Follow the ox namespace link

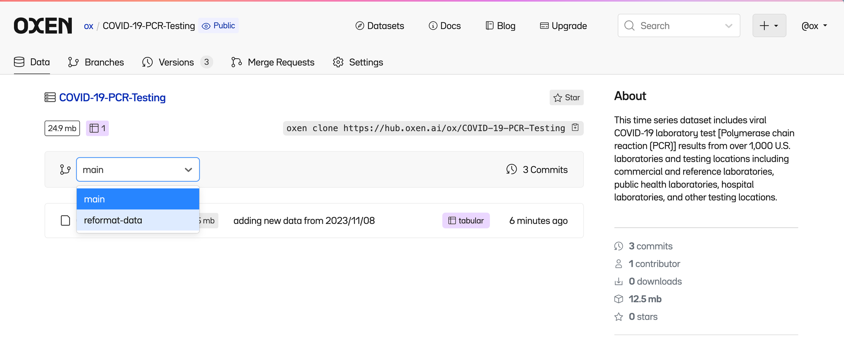89,26
